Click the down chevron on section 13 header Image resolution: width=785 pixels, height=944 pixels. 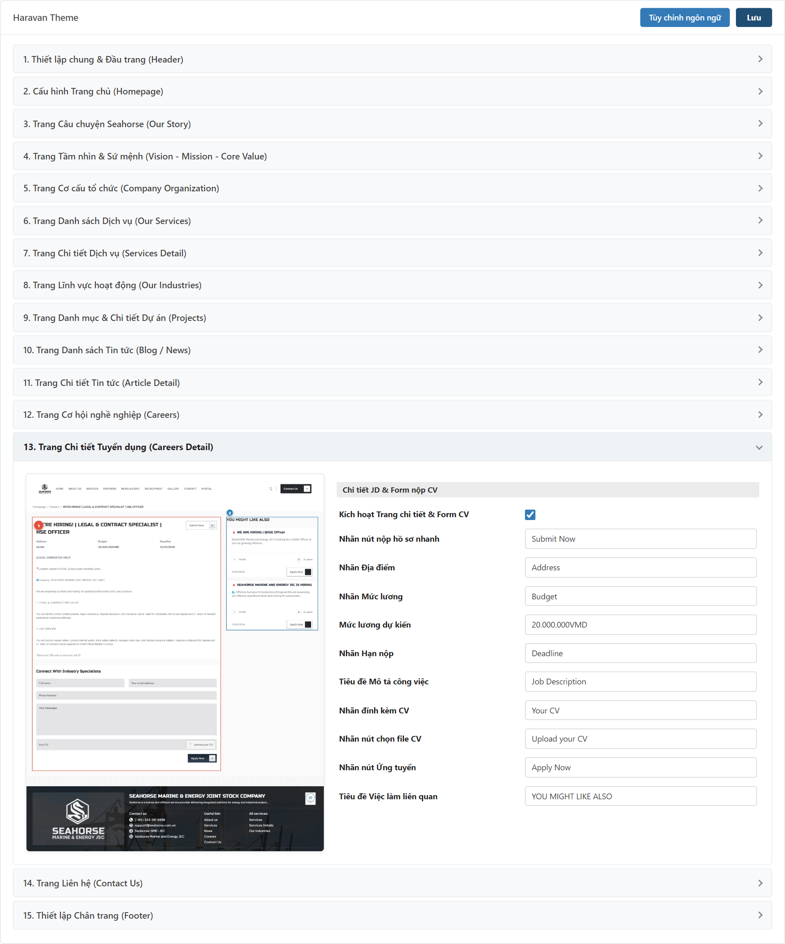coord(759,447)
